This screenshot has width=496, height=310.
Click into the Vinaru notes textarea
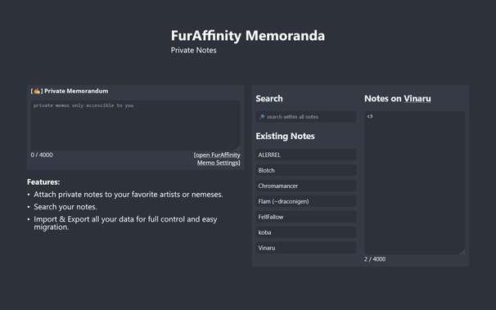(415, 183)
